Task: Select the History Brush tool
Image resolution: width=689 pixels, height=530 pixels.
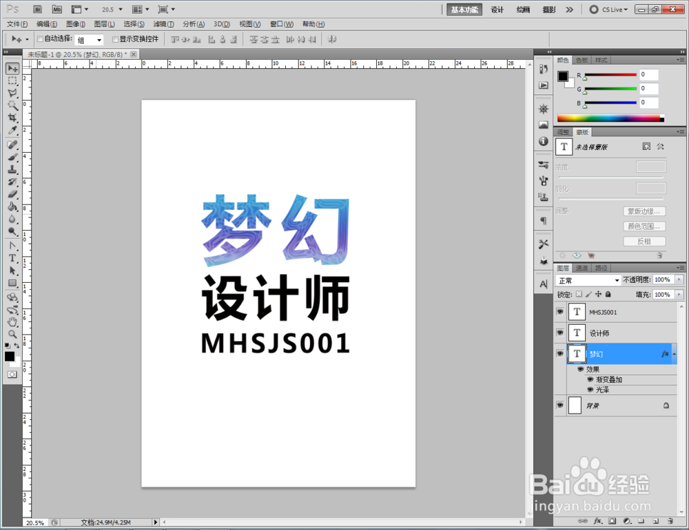Action: point(12,181)
